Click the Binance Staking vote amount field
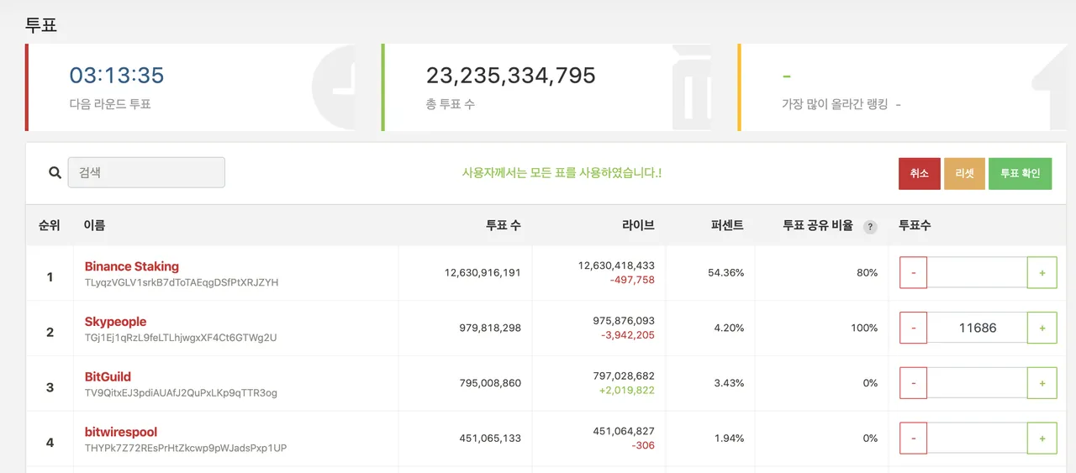The image size is (1076, 473). tap(978, 273)
